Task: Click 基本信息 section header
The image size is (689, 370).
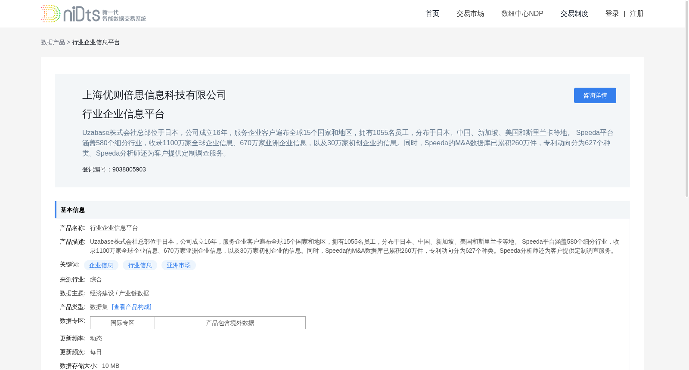Action: point(342,210)
